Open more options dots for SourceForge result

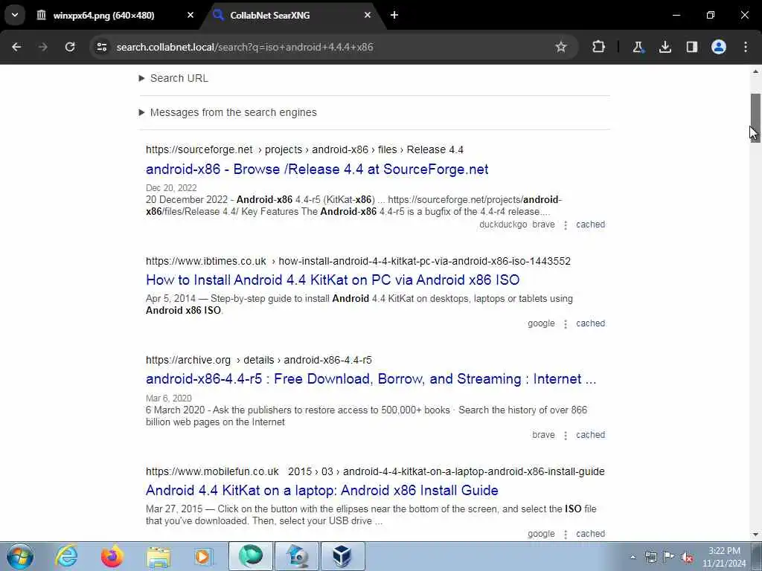(566, 225)
